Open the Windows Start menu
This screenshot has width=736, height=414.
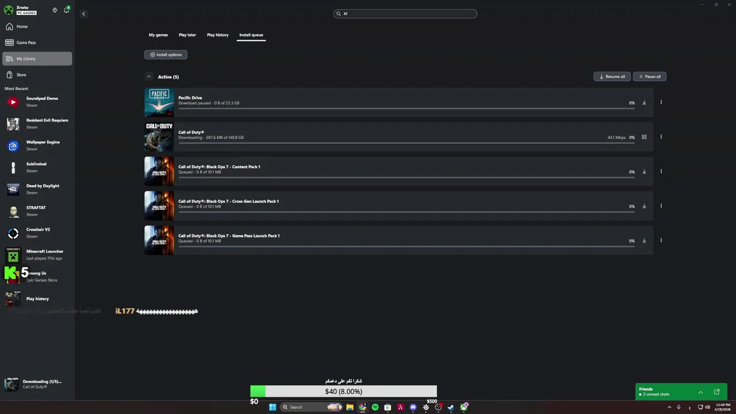[x=273, y=407]
